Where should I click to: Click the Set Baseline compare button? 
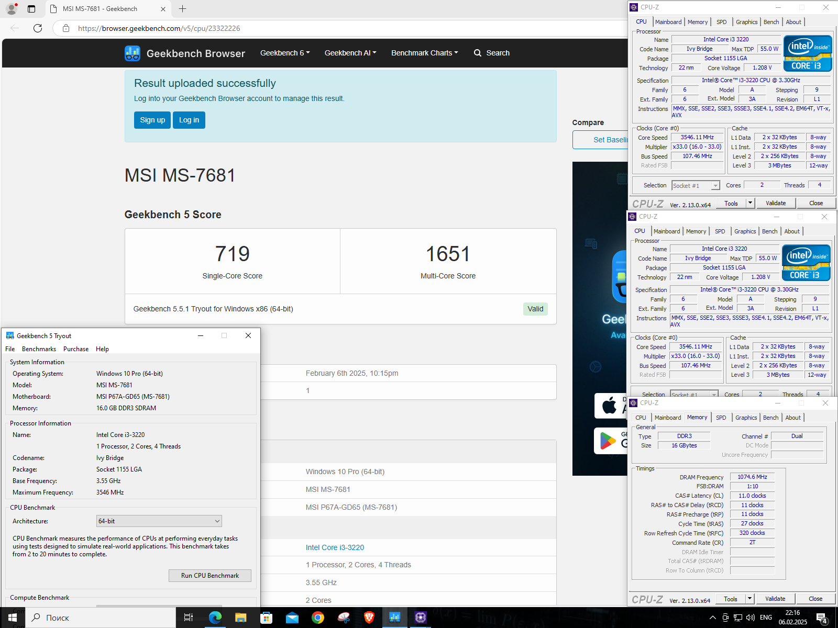pos(601,140)
